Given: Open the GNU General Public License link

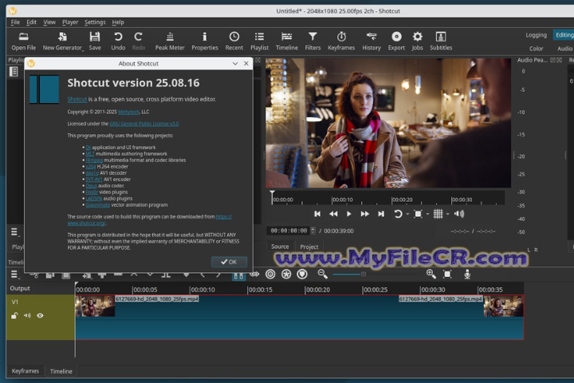Looking at the screenshot, I should [143, 124].
